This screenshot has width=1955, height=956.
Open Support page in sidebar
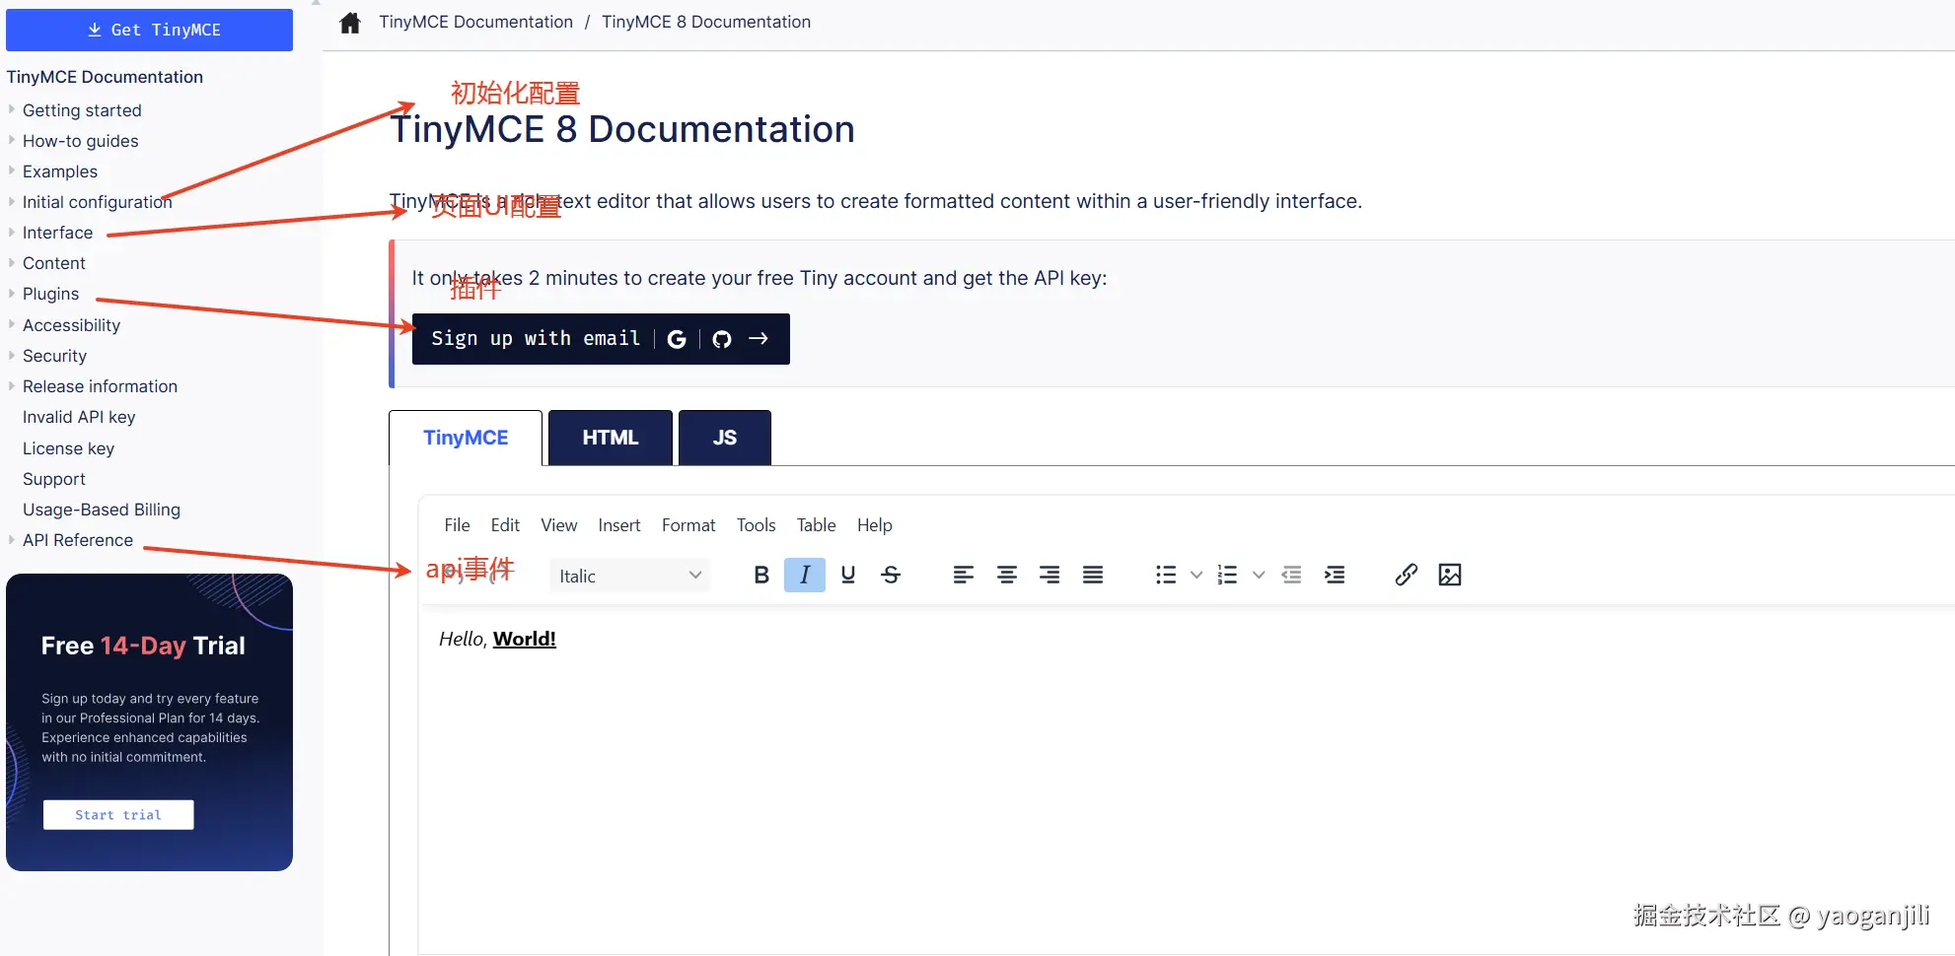[x=54, y=479]
